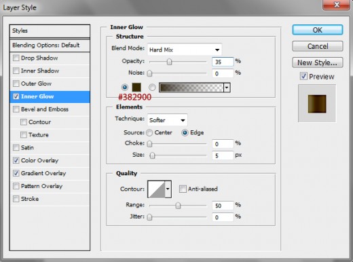Select the gradient glow radio button
This screenshot has width=353, height=262.
click(x=152, y=87)
